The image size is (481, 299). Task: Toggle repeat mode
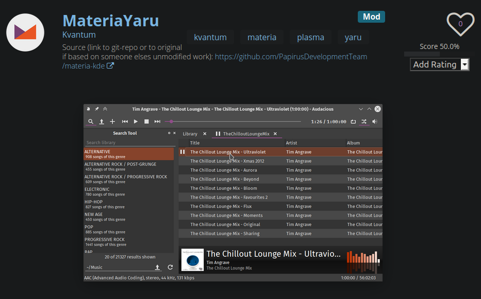pos(353,122)
